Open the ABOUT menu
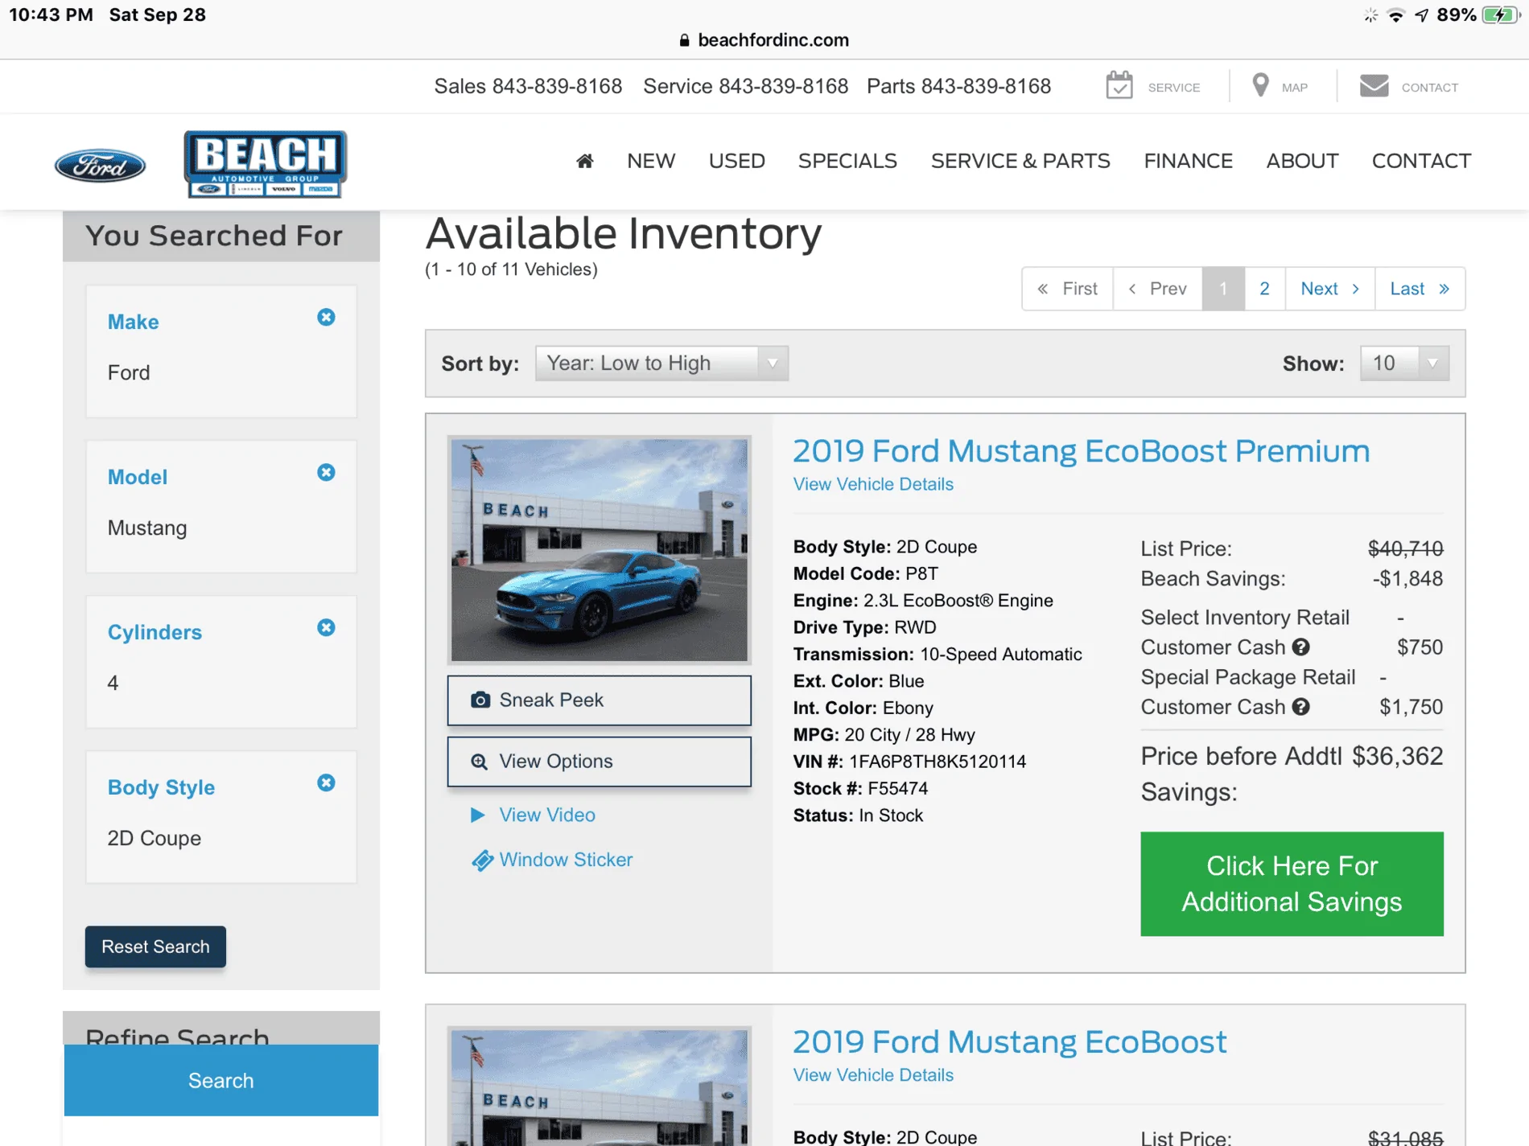The image size is (1529, 1146). point(1302,161)
